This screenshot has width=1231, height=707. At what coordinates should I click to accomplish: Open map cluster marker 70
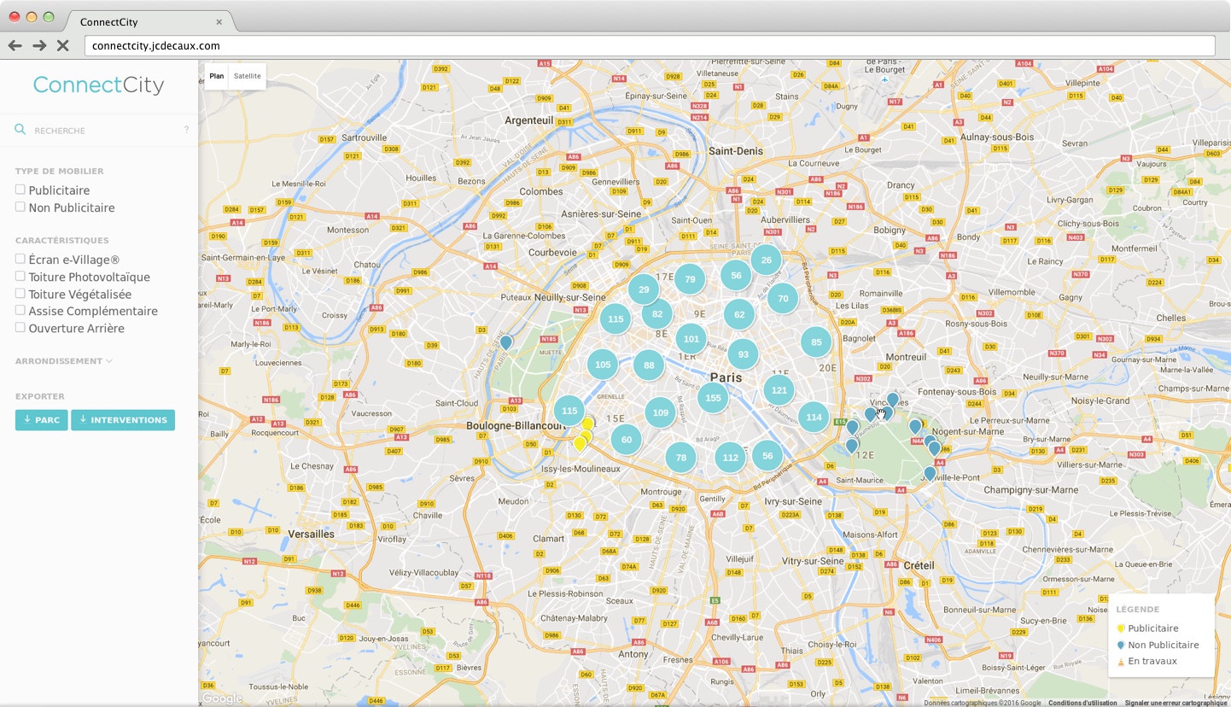tap(783, 299)
